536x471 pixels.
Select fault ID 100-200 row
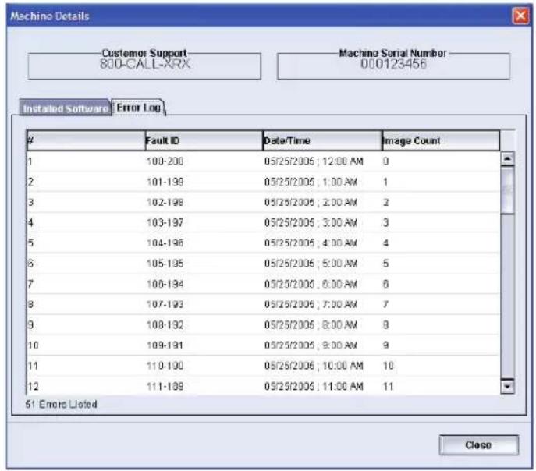click(263, 161)
